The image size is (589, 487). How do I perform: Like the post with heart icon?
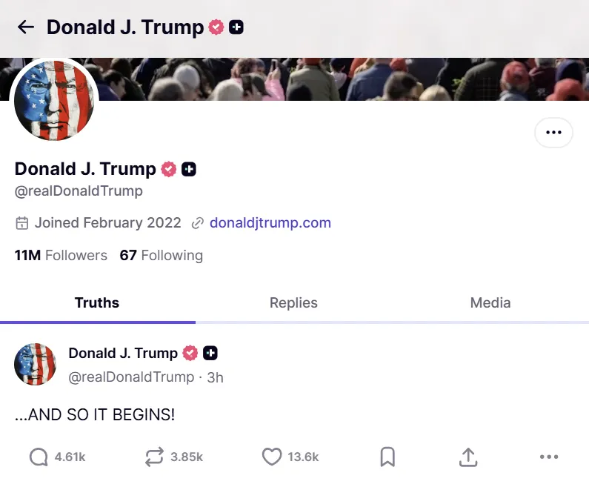(x=272, y=457)
